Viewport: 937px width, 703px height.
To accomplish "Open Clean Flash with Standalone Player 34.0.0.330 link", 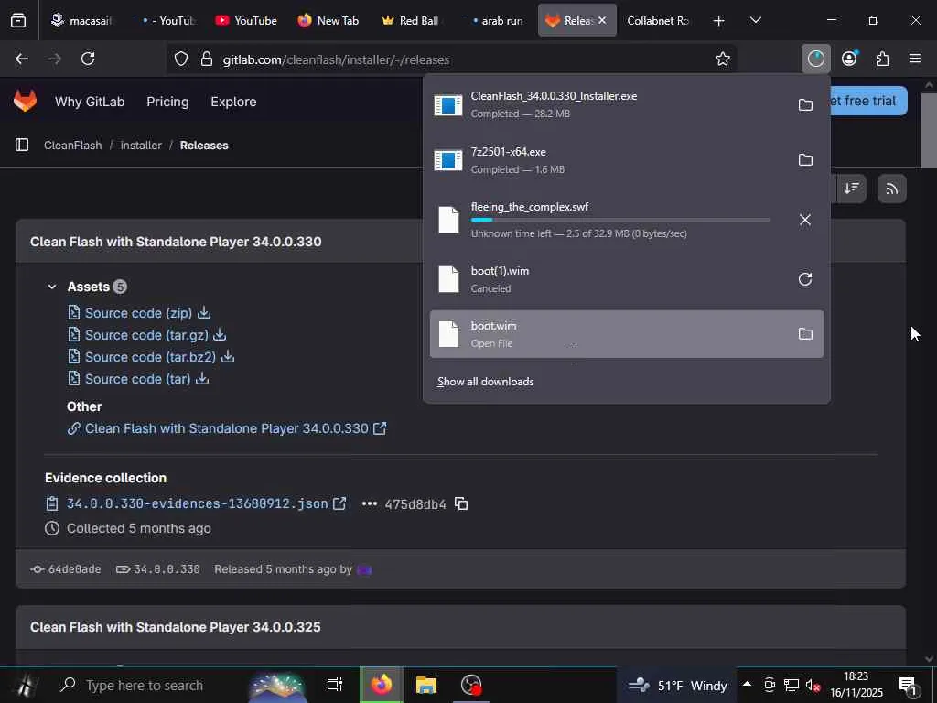I will tap(227, 428).
